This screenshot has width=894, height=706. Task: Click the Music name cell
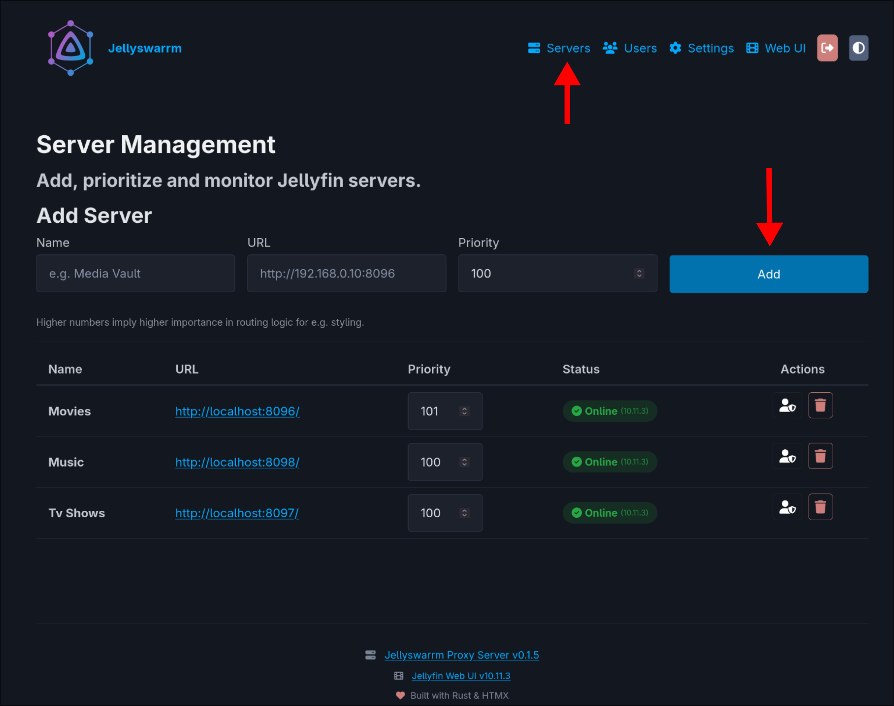click(x=66, y=462)
